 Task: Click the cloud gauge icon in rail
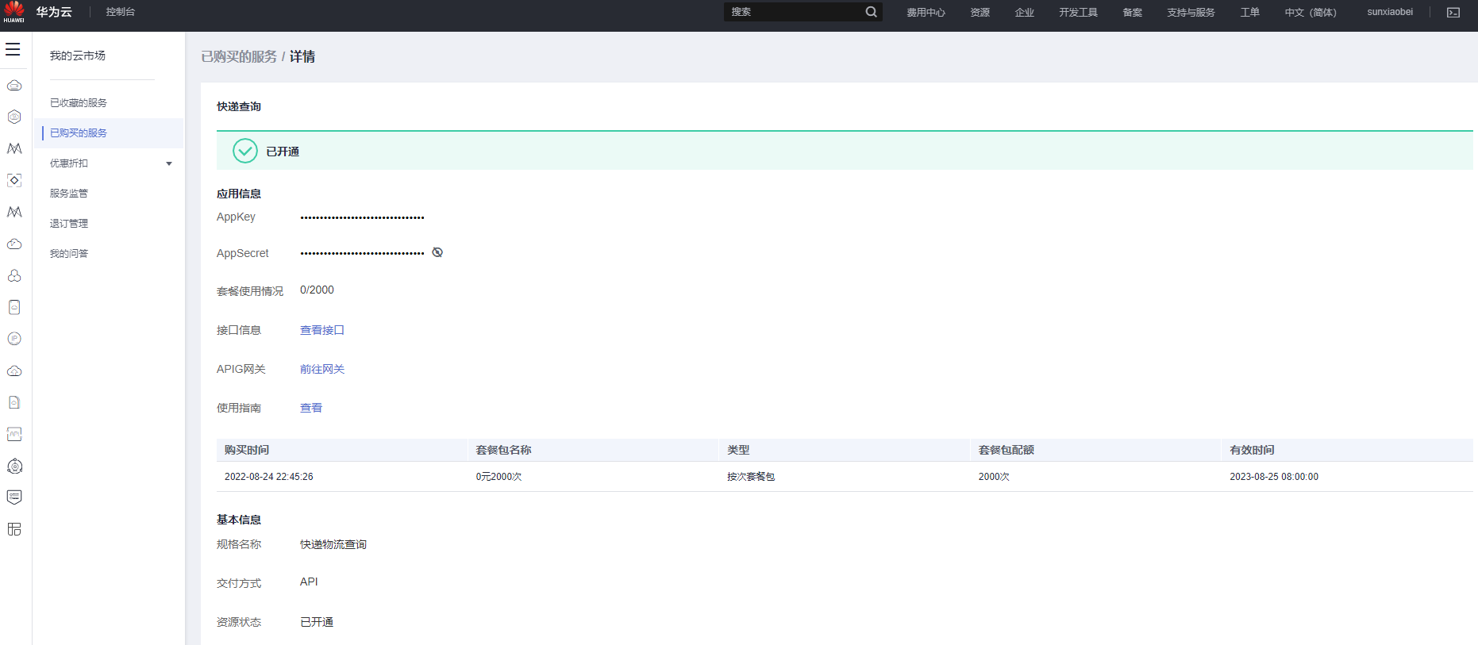pyautogui.click(x=14, y=244)
